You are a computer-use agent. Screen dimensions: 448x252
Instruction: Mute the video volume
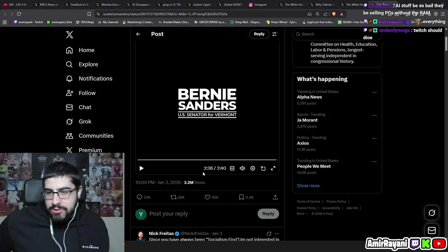click(242, 168)
